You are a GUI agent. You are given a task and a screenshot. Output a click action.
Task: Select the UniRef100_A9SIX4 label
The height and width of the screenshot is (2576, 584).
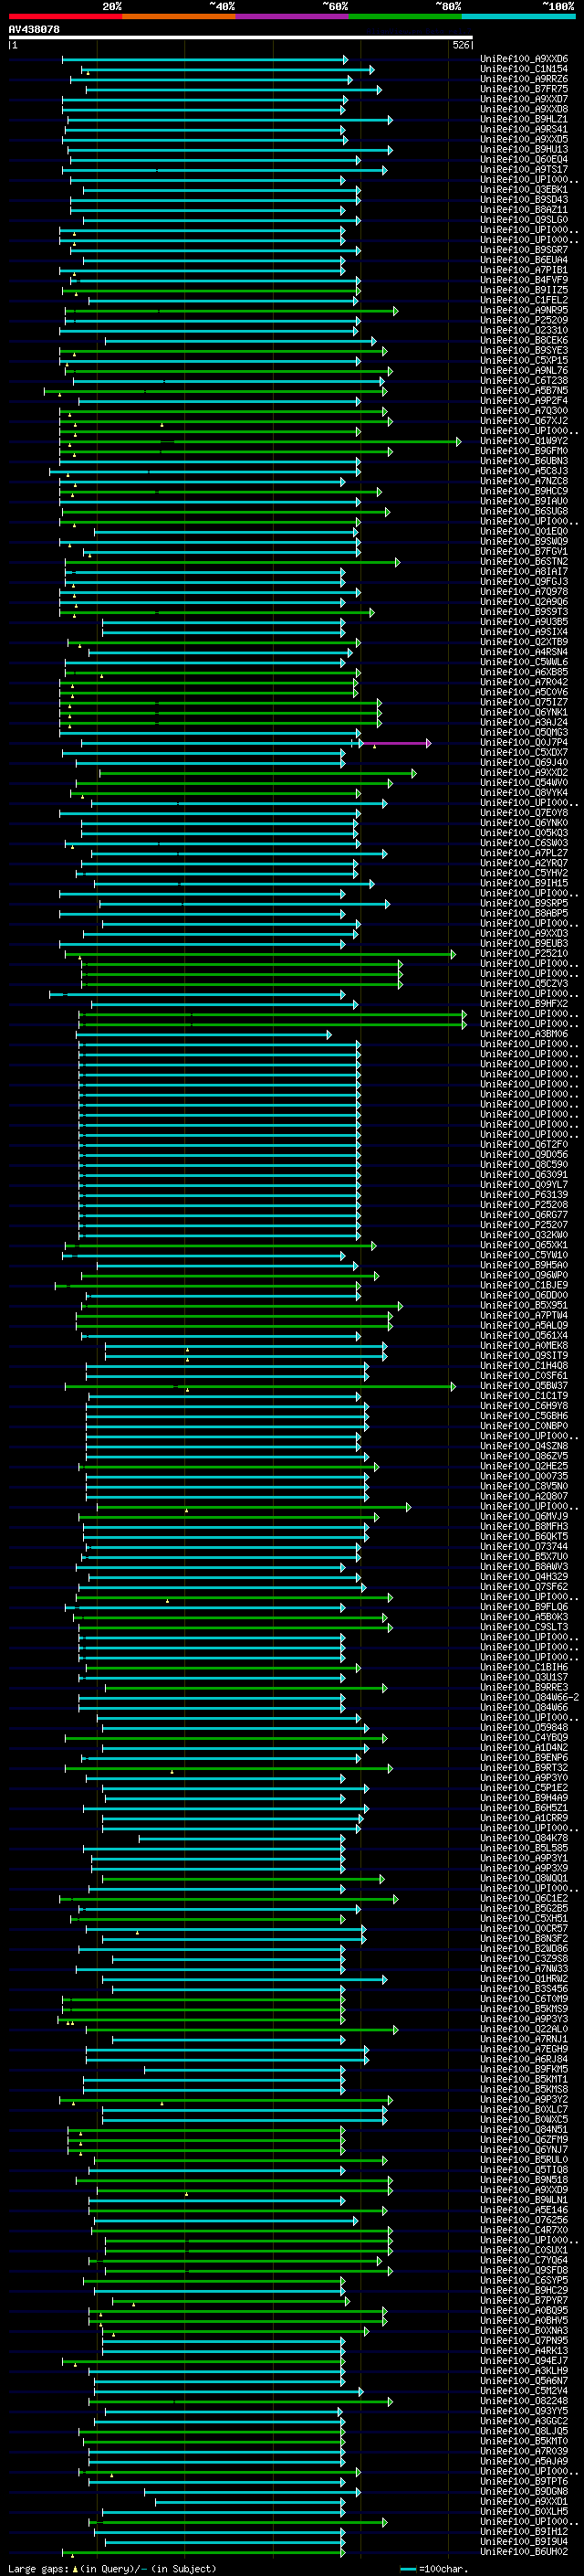524,632
